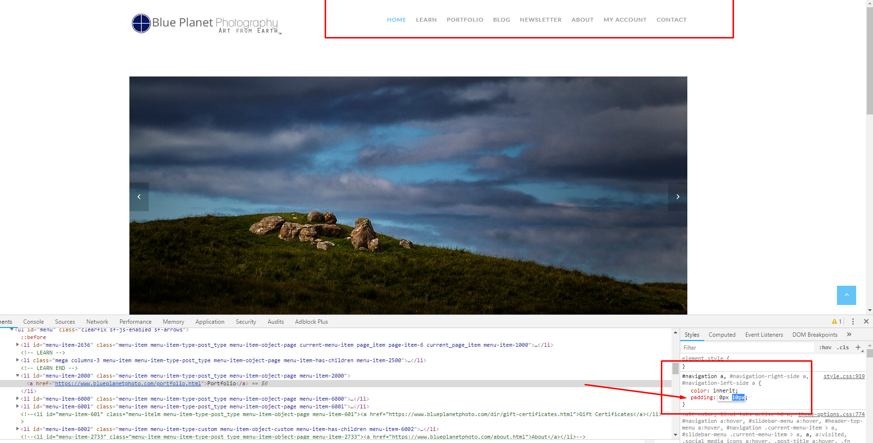
Task: Select the DOM Breakpoints sidebar tab
Action: (x=815, y=335)
